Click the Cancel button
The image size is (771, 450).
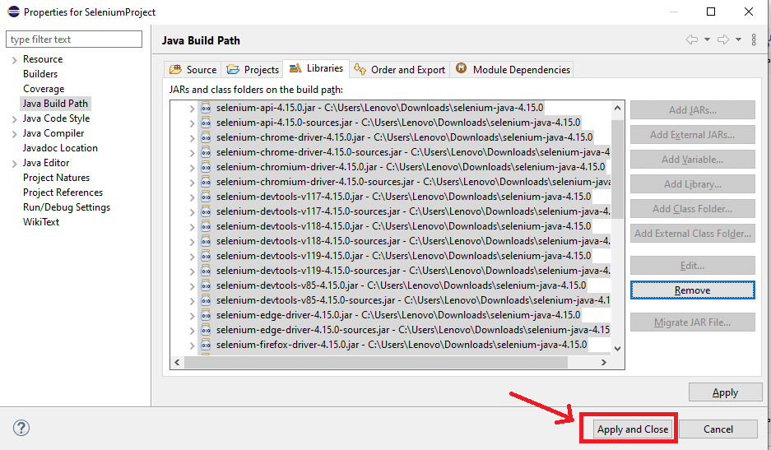tap(718, 429)
